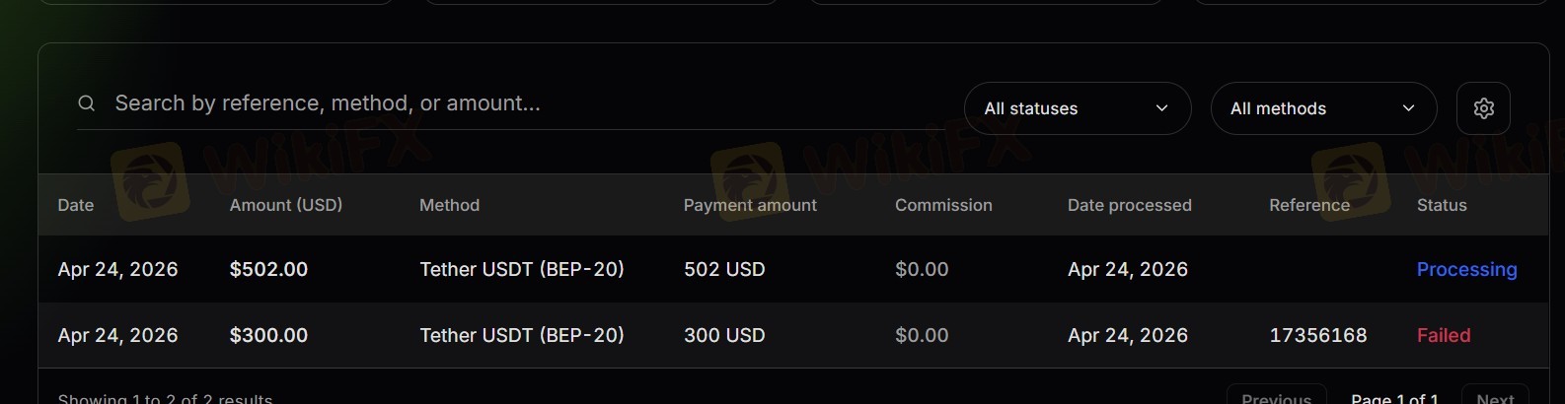This screenshot has width=1565, height=404.
Task: Click the Reference column header
Action: pyautogui.click(x=1308, y=205)
